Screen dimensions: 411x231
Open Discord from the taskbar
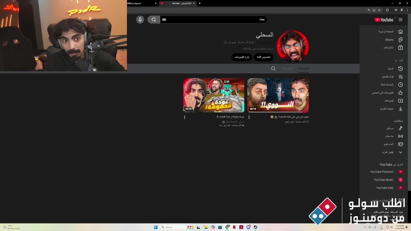(x=249, y=227)
